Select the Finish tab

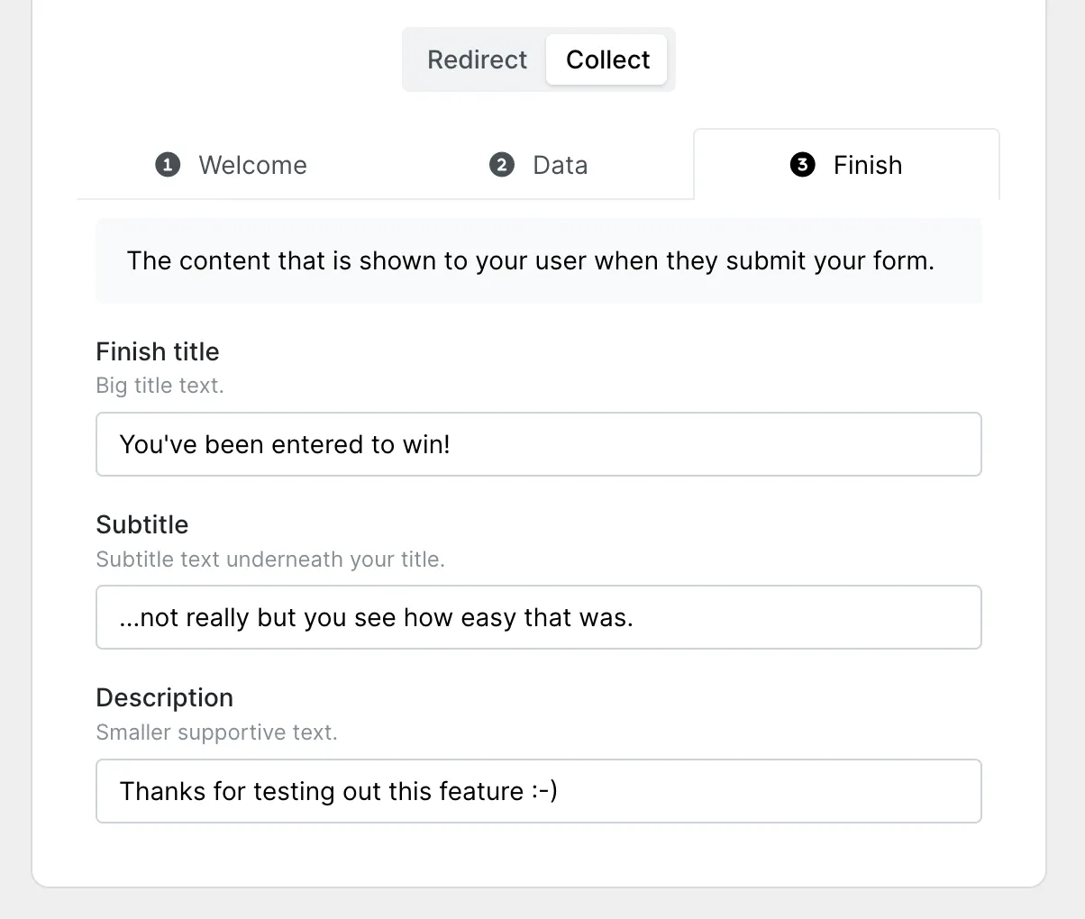click(846, 165)
